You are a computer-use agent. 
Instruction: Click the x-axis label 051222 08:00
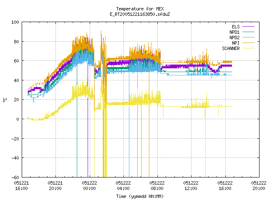157,186
